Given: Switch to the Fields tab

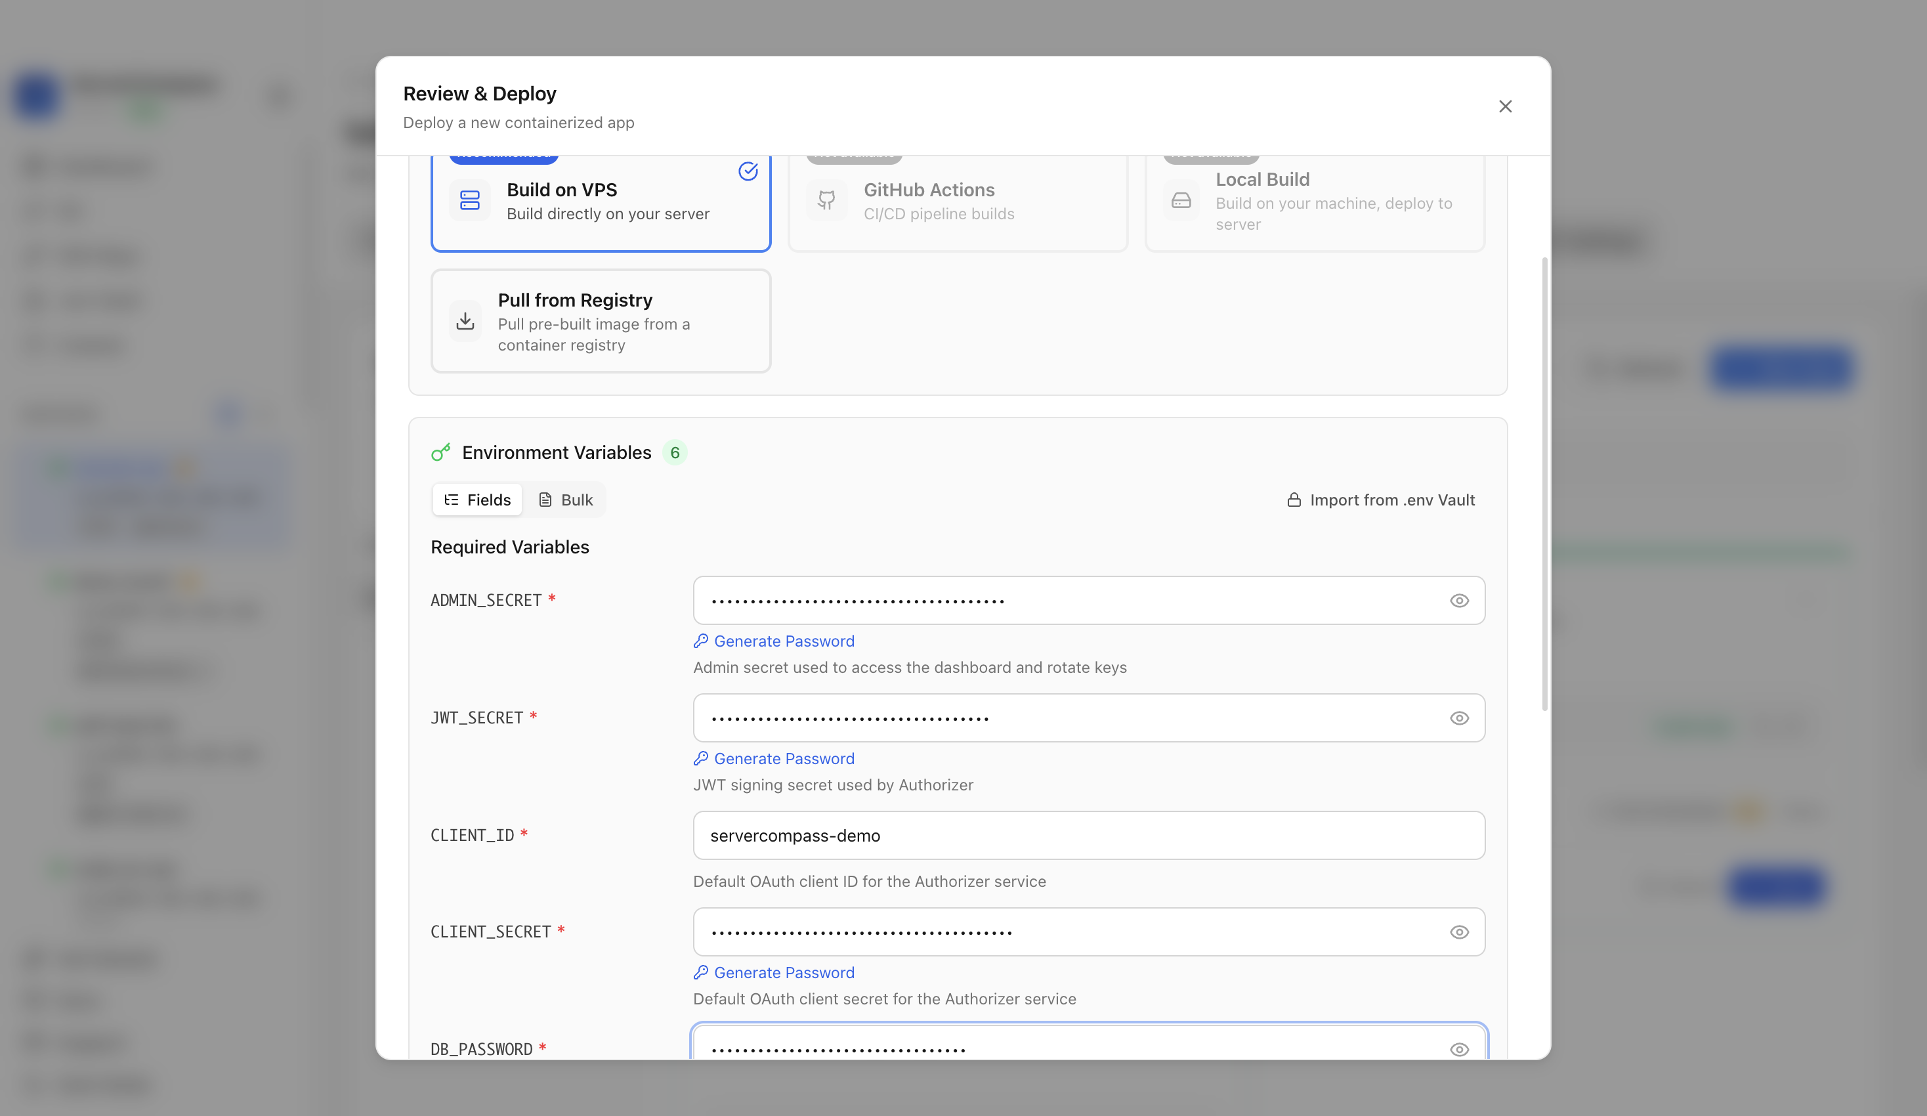Looking at the screenshot, I should click(x=477, y=500).
